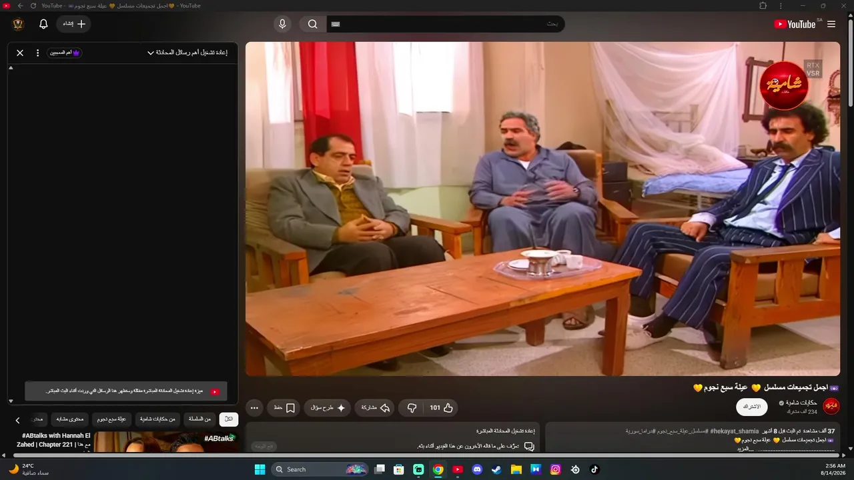Viewport: 854px width, 480px height.
Task: Show more filter chips with arrow
Action: point(18,420)
